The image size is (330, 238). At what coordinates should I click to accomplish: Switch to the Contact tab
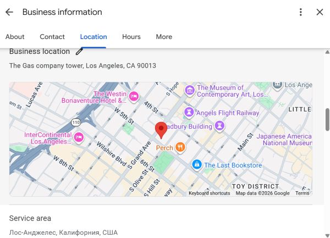tap(52, 37)
